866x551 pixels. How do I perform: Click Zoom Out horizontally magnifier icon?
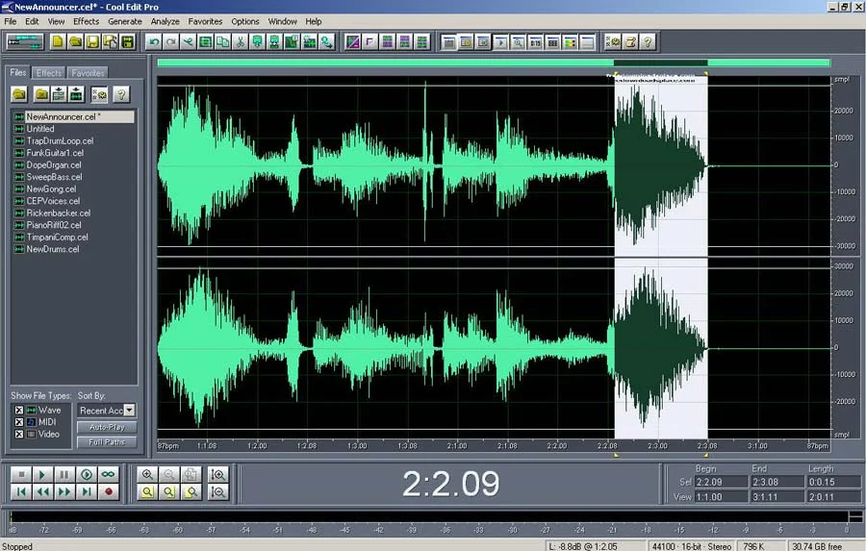[x=169, y=474]
